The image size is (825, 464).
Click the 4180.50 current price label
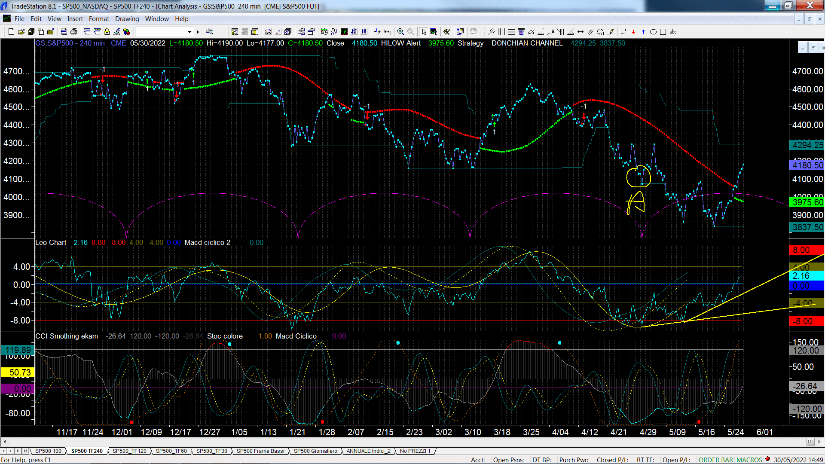pos(807,165)
